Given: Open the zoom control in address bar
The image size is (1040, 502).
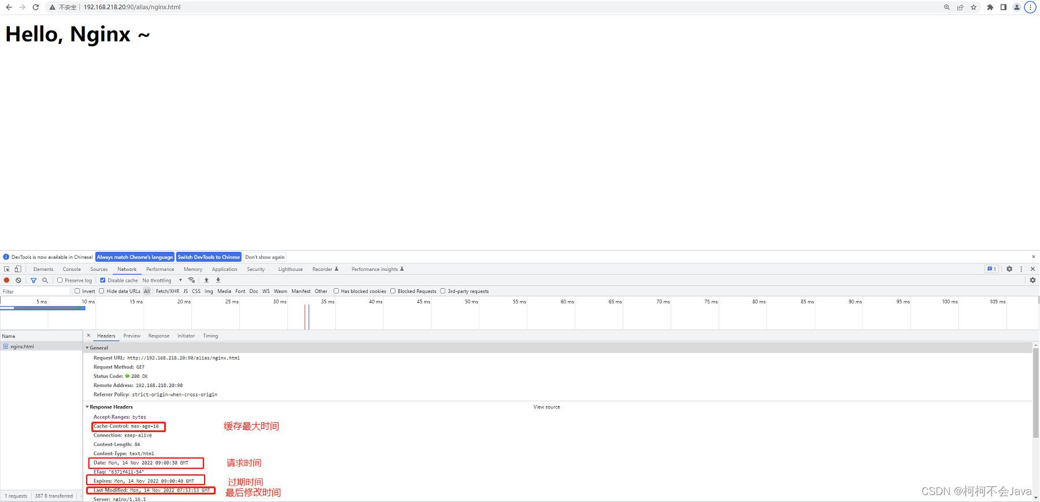Looking at the screenshot, I should 947,8.
